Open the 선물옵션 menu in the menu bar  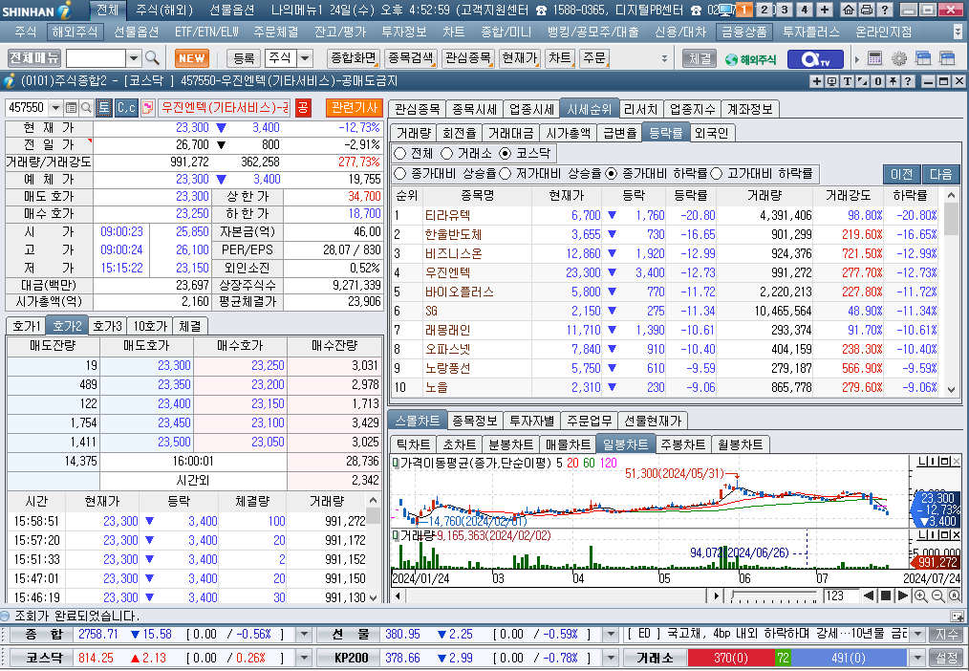[136, 32]
